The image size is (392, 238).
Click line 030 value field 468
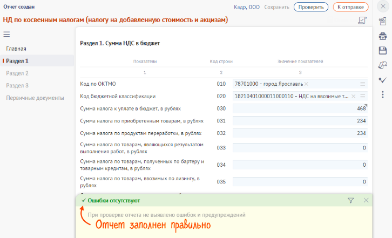tap(300, 108)
